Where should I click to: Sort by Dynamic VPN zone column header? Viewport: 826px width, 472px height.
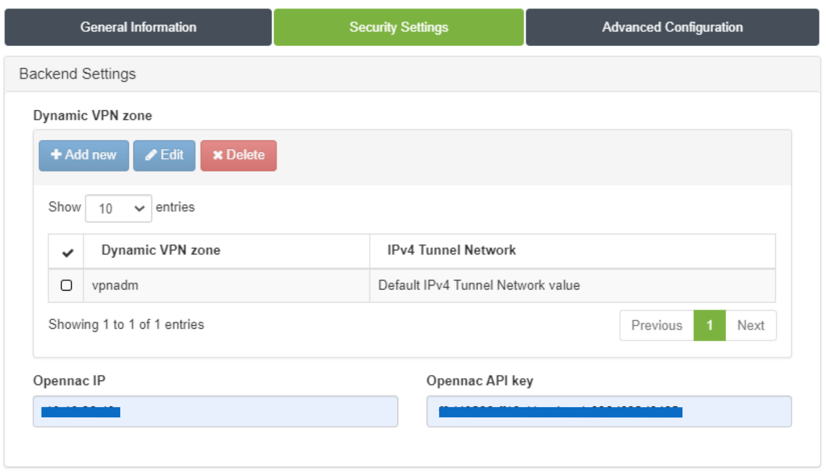tap(161, 250)
